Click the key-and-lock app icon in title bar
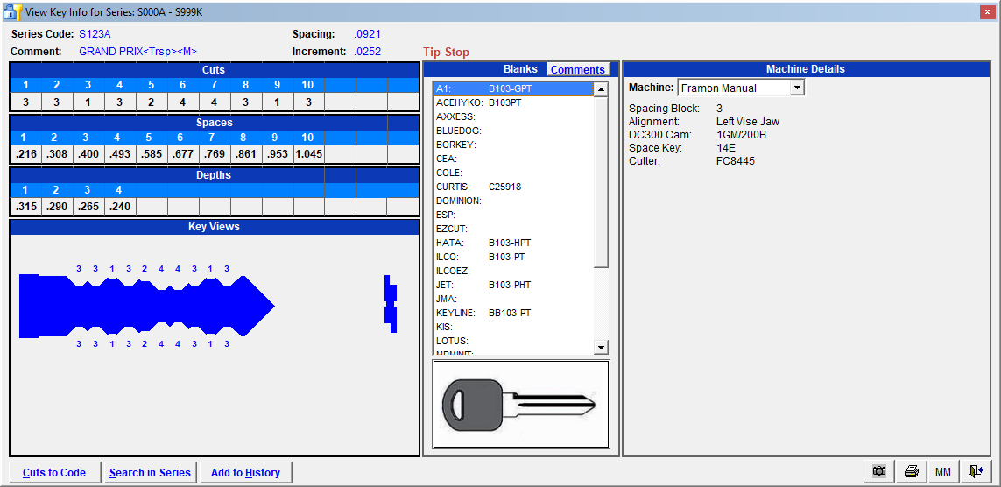This screenshot has width=1001, height=487. click(12, 11)
